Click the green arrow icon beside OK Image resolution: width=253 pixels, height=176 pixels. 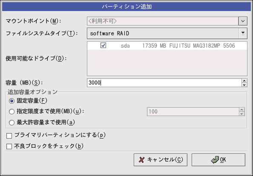tap(215, 160)
